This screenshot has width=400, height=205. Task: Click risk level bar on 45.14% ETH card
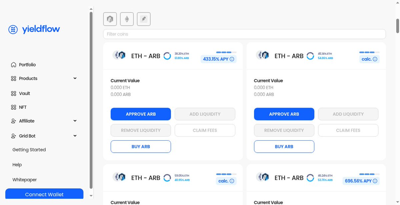(x=369, y=52)
